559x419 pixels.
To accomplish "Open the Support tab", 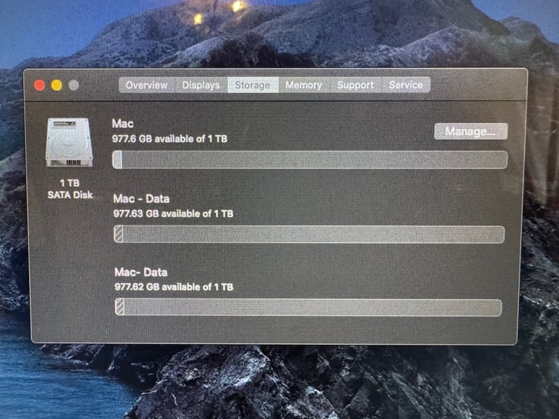I will click(x=355, y=85).
